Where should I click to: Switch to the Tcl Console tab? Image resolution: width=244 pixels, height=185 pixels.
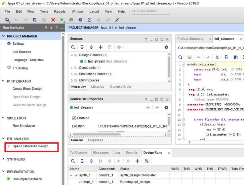click(79, 153)
